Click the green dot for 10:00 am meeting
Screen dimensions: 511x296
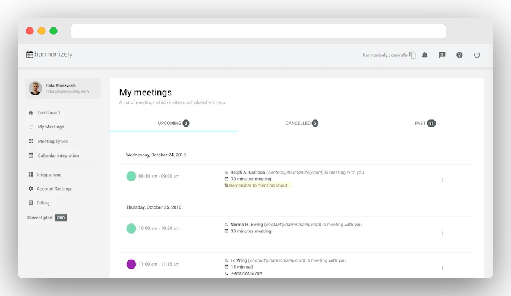tap(131, 228)
